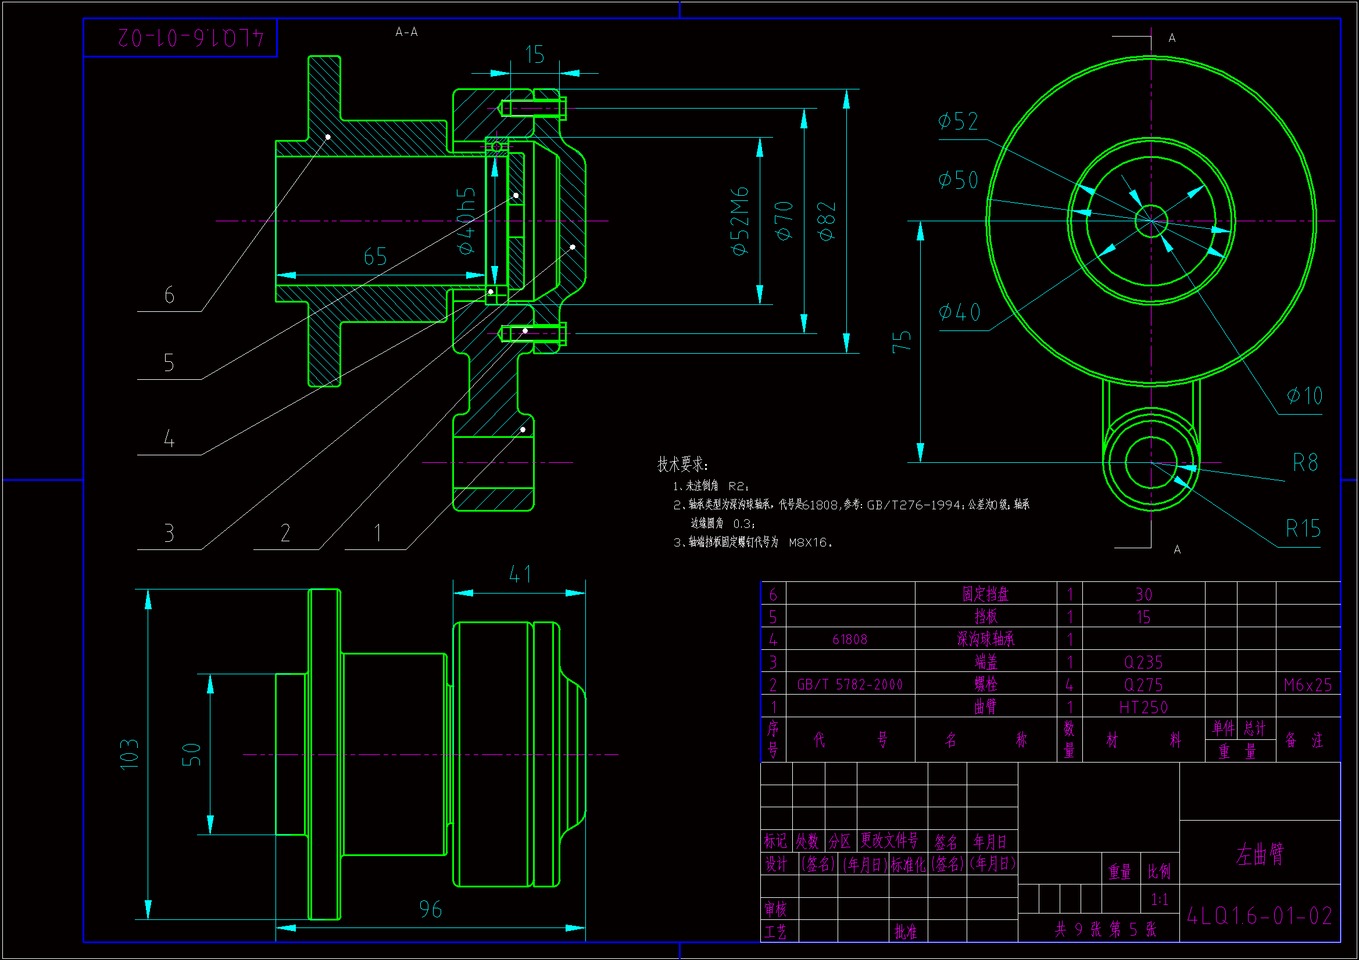This screenshot has height=960, width=1359.
Task: Select the 103 height dimension in bottom view
Action: [x=129, y=754]
